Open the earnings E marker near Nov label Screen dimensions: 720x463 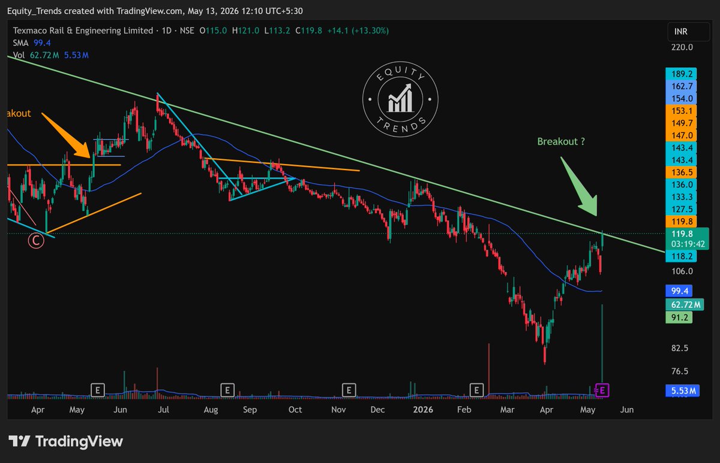tap(348, 391)
